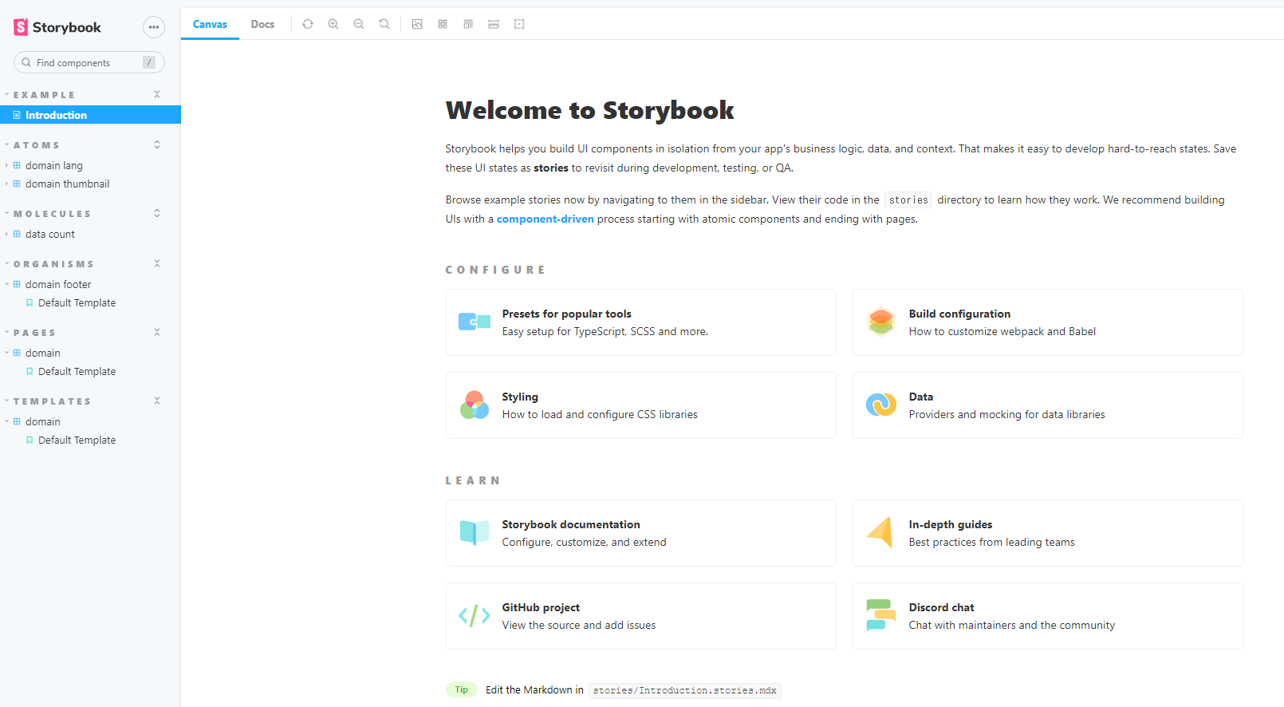
Task: Toggle the outline dashed-square tool
Action: tap(519, 24)
